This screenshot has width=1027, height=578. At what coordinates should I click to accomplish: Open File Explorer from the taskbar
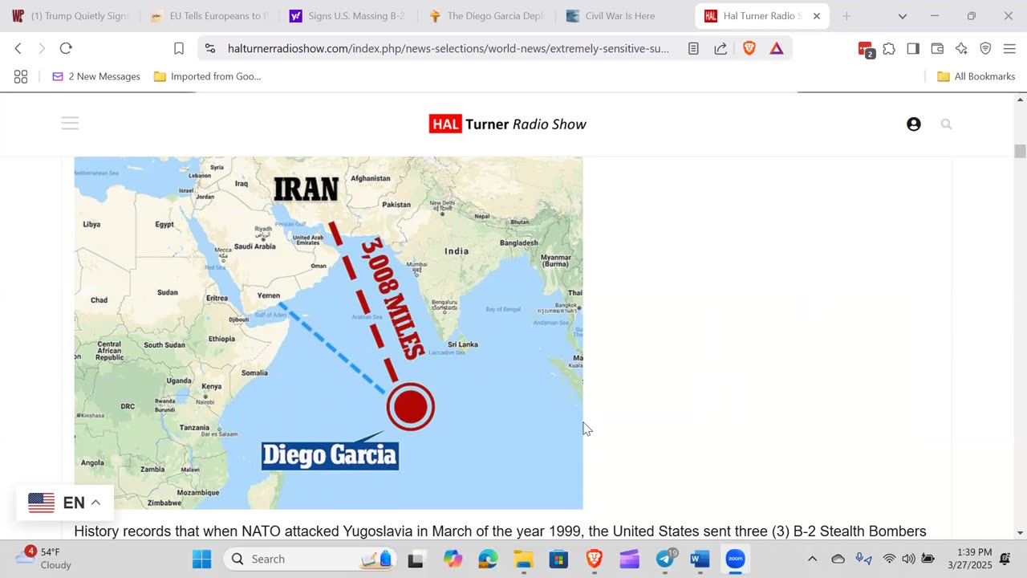tap(523, 559)
